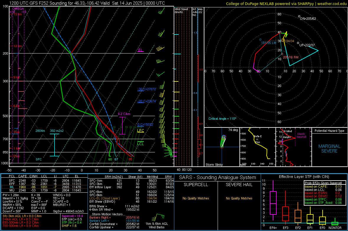348x231 pixels.
Task: Click the Supercell = 18.4 parameter
Action: (x=72, y=216)
